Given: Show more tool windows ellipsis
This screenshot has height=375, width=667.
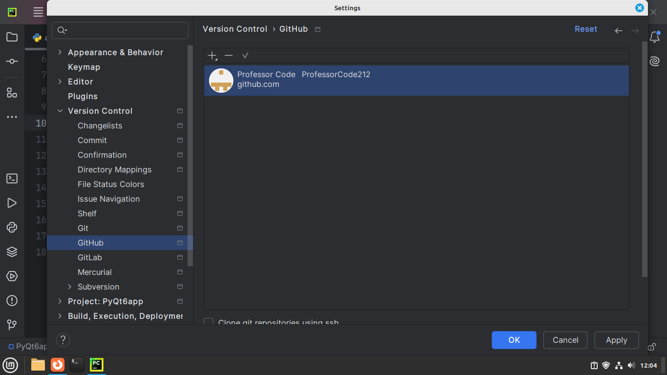Looking at the screenshot, I should tap(12, 117).
